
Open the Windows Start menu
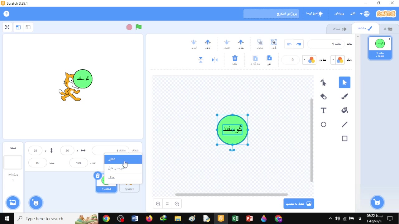[x=7, y=219]
